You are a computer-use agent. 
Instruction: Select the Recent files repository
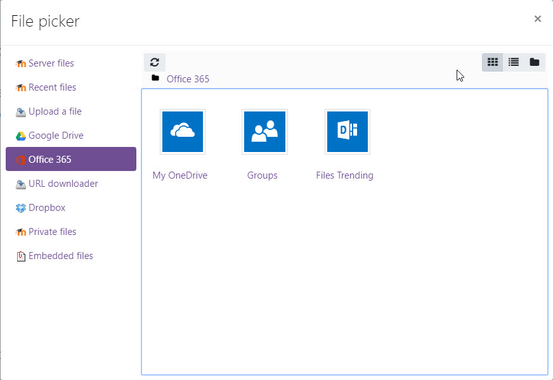point(52,87)
